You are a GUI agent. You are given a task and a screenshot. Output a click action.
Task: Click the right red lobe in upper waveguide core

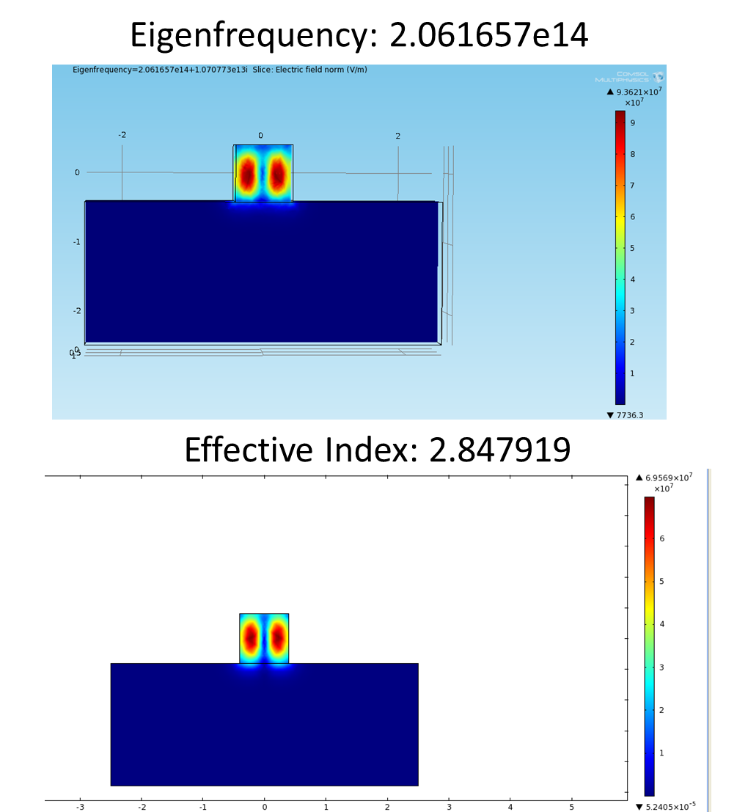tap(277, 175)
